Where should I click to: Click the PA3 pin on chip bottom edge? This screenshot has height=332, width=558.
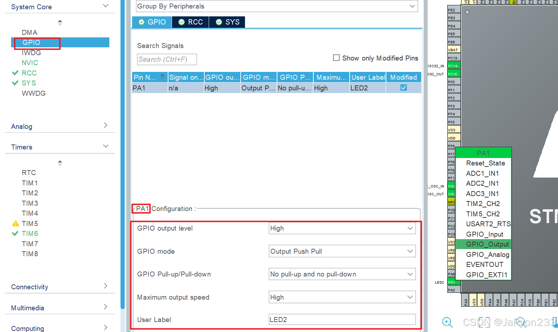466,300
